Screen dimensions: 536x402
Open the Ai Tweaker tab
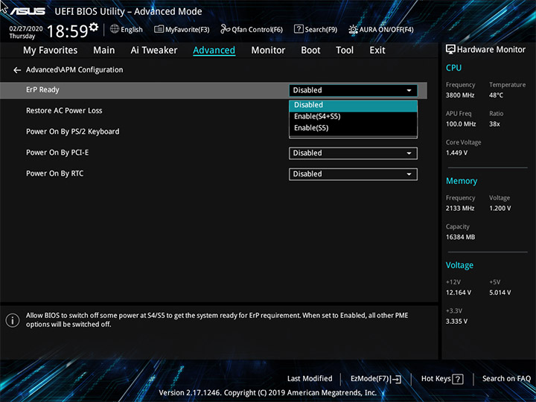pos(154,51)
